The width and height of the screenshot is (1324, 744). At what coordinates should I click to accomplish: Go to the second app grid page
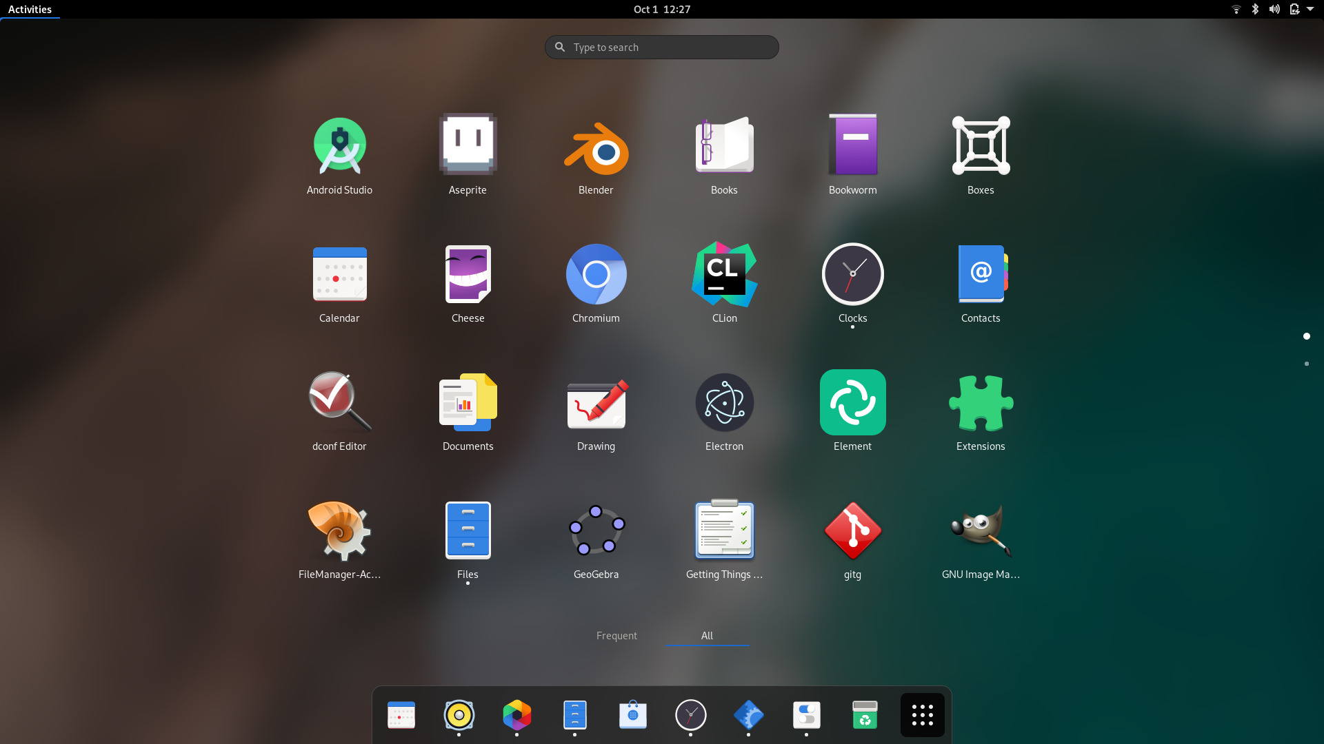tap(1306, 364)
